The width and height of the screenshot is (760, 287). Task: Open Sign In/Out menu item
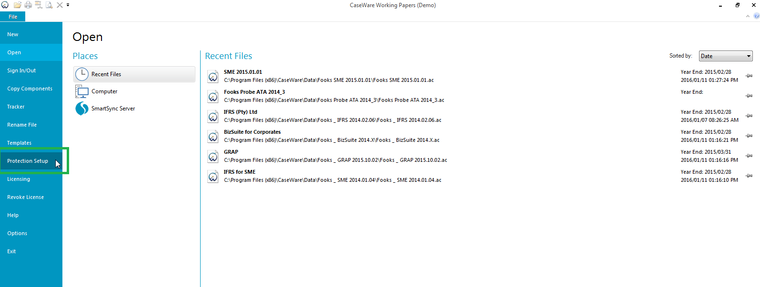[31, 70]
